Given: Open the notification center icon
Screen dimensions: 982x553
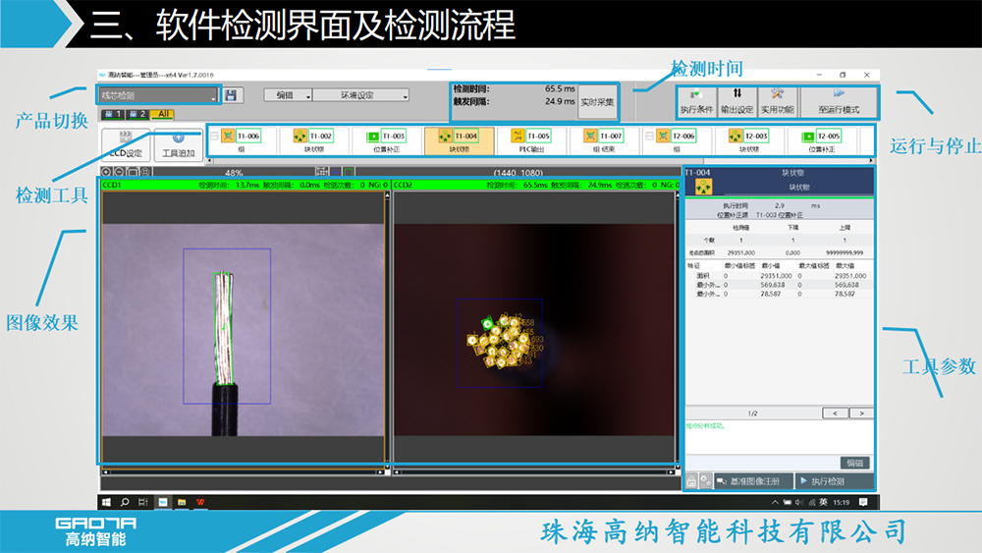Looking at the screenshot, I should 863,502.
